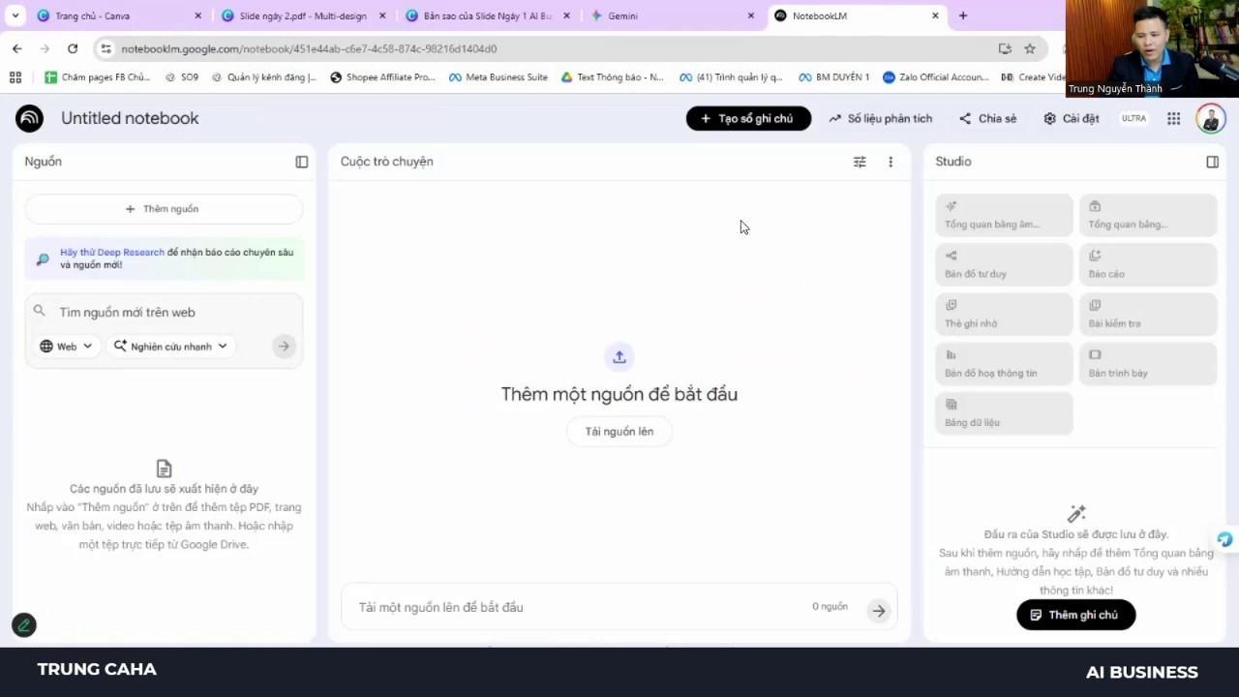Select the Bản đồ hoạ thông tin card
This screenshot has width=1239, height=697.
1004,363
